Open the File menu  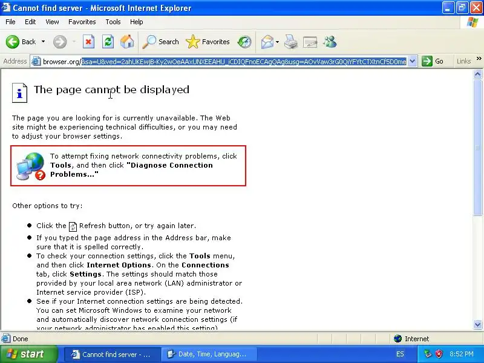10,22
